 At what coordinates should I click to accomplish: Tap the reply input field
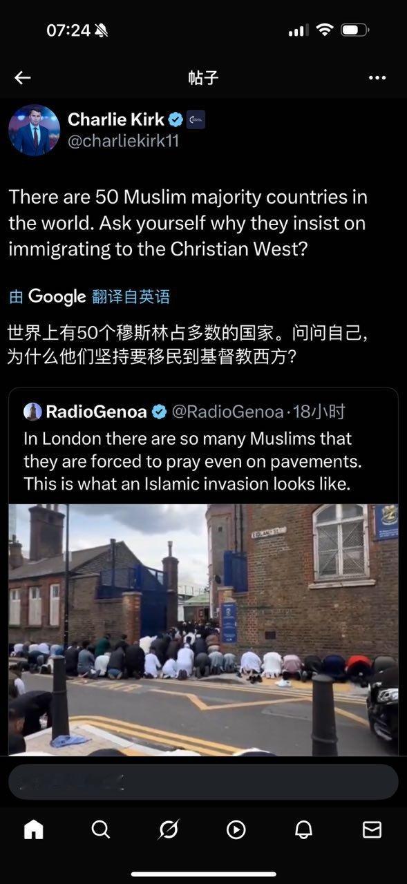coord(203,781)
